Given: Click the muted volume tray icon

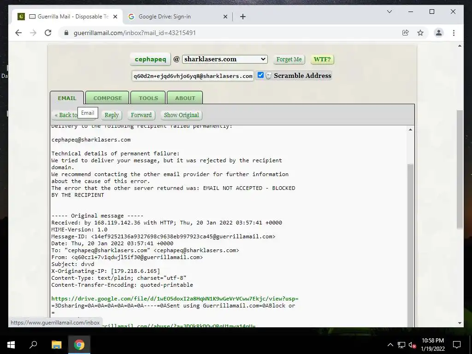Looking at the screenshot, I should coord(412,345).
